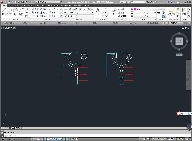Click the Insert block tool
The height and width of the screenshot is (141, 192).
(114, 11)
